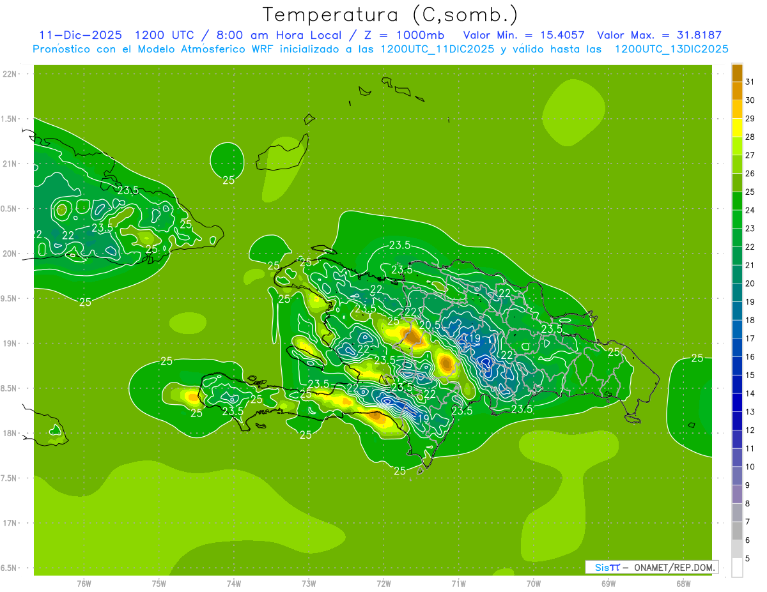Click the title "Temperatura (C,somb.)"
The height and width of the screenshot is (592, 767).
coord(390,15)
